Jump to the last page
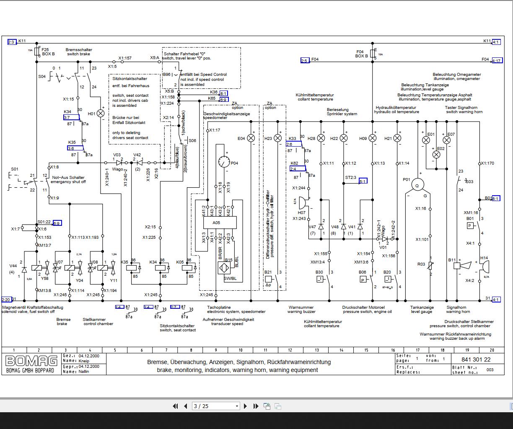The image size is (513, 429). [x=256, y=406]
